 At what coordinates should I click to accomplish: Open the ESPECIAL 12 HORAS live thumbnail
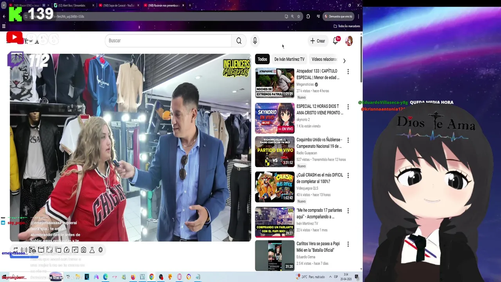point(275,118)
